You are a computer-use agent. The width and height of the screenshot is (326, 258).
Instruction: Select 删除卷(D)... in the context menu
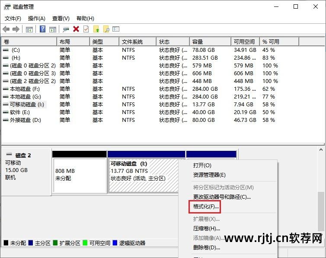(x=228, y=248)
